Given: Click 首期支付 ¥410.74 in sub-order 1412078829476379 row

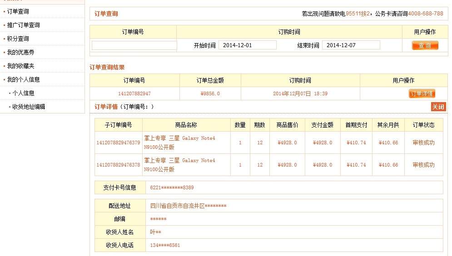Looking at the screenshot, I should point(356,143).
